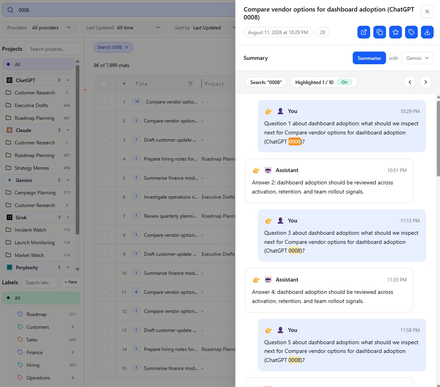Screen dimensions: 440x387
Task: Open the label tag icon button
Action: [x=411, y=32]
